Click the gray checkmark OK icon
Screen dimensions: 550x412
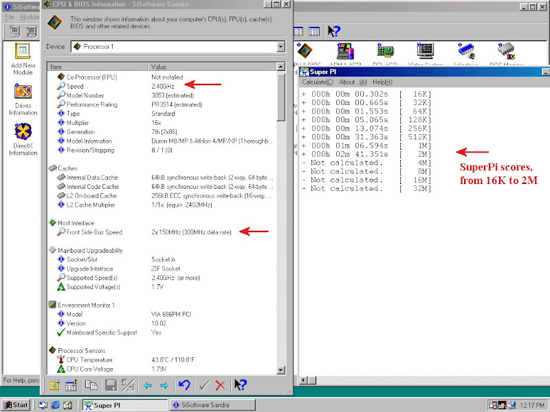coord(203,386)
